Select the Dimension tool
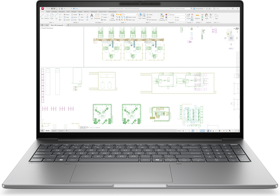The image size is (280, 196). [x=97, y=16]
